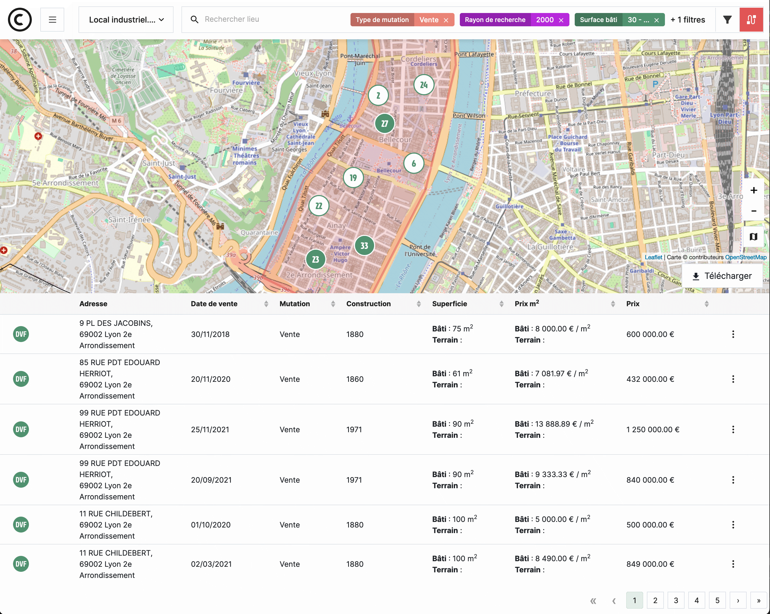770x614 pixels.
Task: Zoom out on the map
Action: (x=754, y=211)
